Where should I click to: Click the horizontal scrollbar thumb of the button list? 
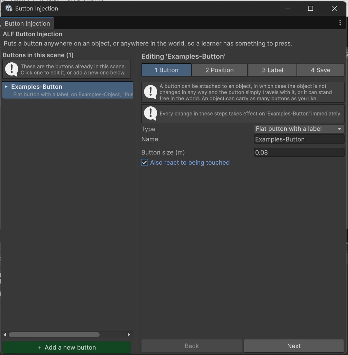tap(54, 335)
